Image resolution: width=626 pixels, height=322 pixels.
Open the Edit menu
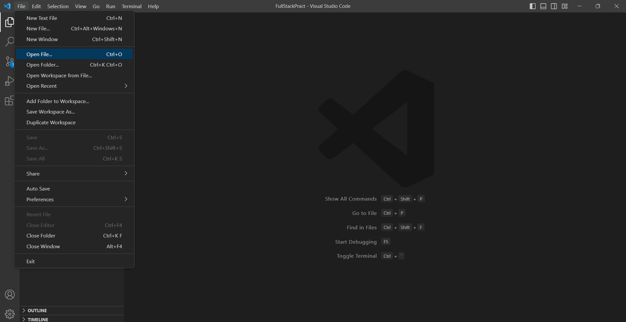tap(36, 6)
